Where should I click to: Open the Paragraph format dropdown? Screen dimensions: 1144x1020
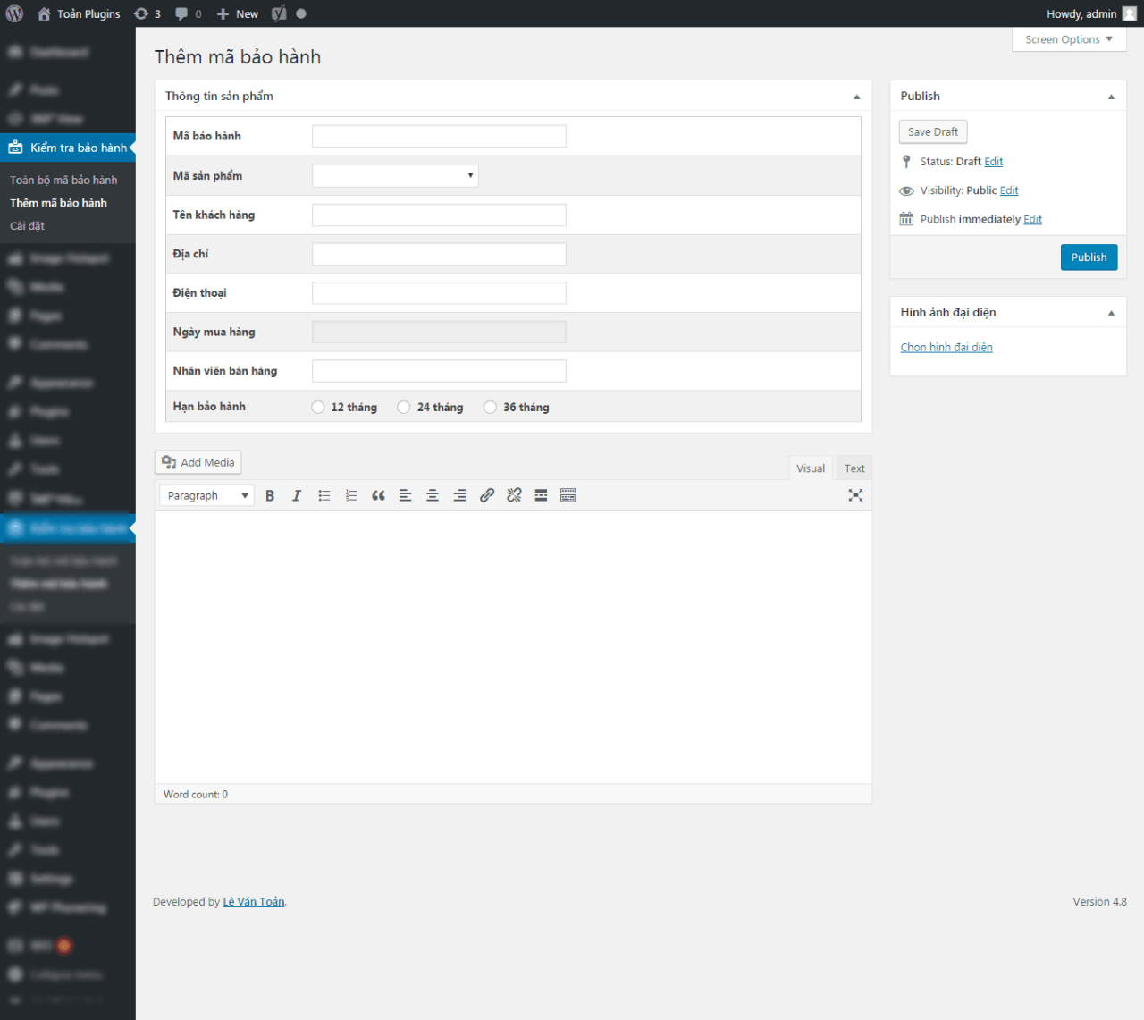(x=206, y=495)
